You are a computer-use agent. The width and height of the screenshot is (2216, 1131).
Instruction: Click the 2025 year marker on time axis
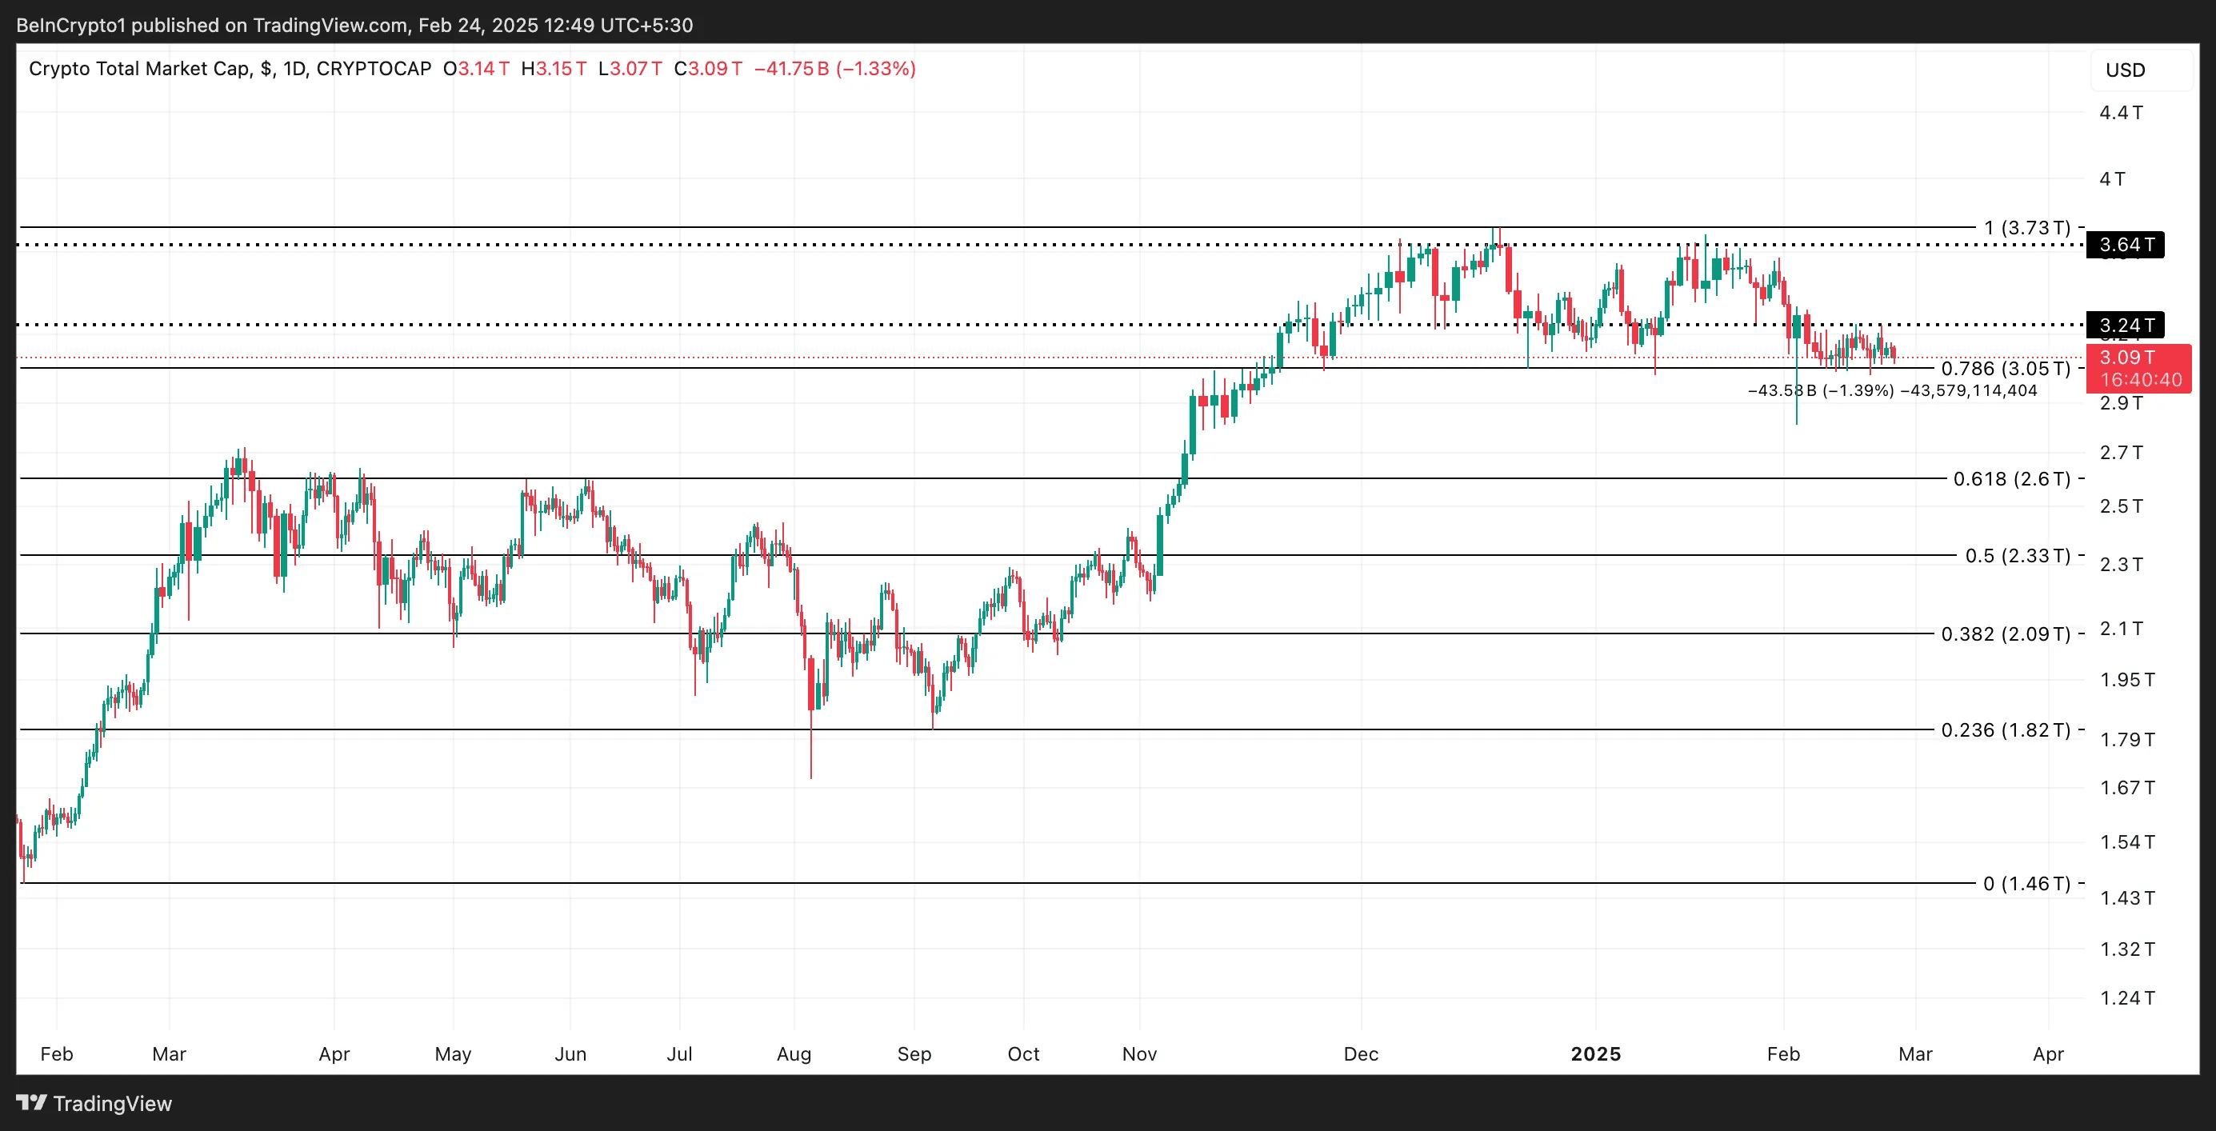click(x=1595, y=1053)
